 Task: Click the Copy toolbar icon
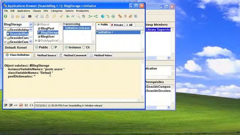point(42,16)
